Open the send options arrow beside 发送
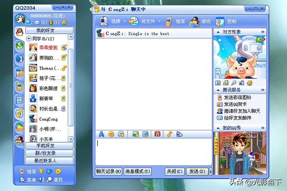This screenshot has height=191, width=287. pyautogui.click(x=210, y=171)
